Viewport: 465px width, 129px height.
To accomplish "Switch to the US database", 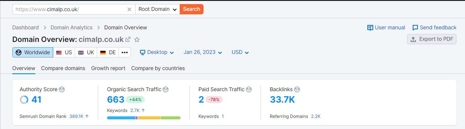I will (64, 52).
